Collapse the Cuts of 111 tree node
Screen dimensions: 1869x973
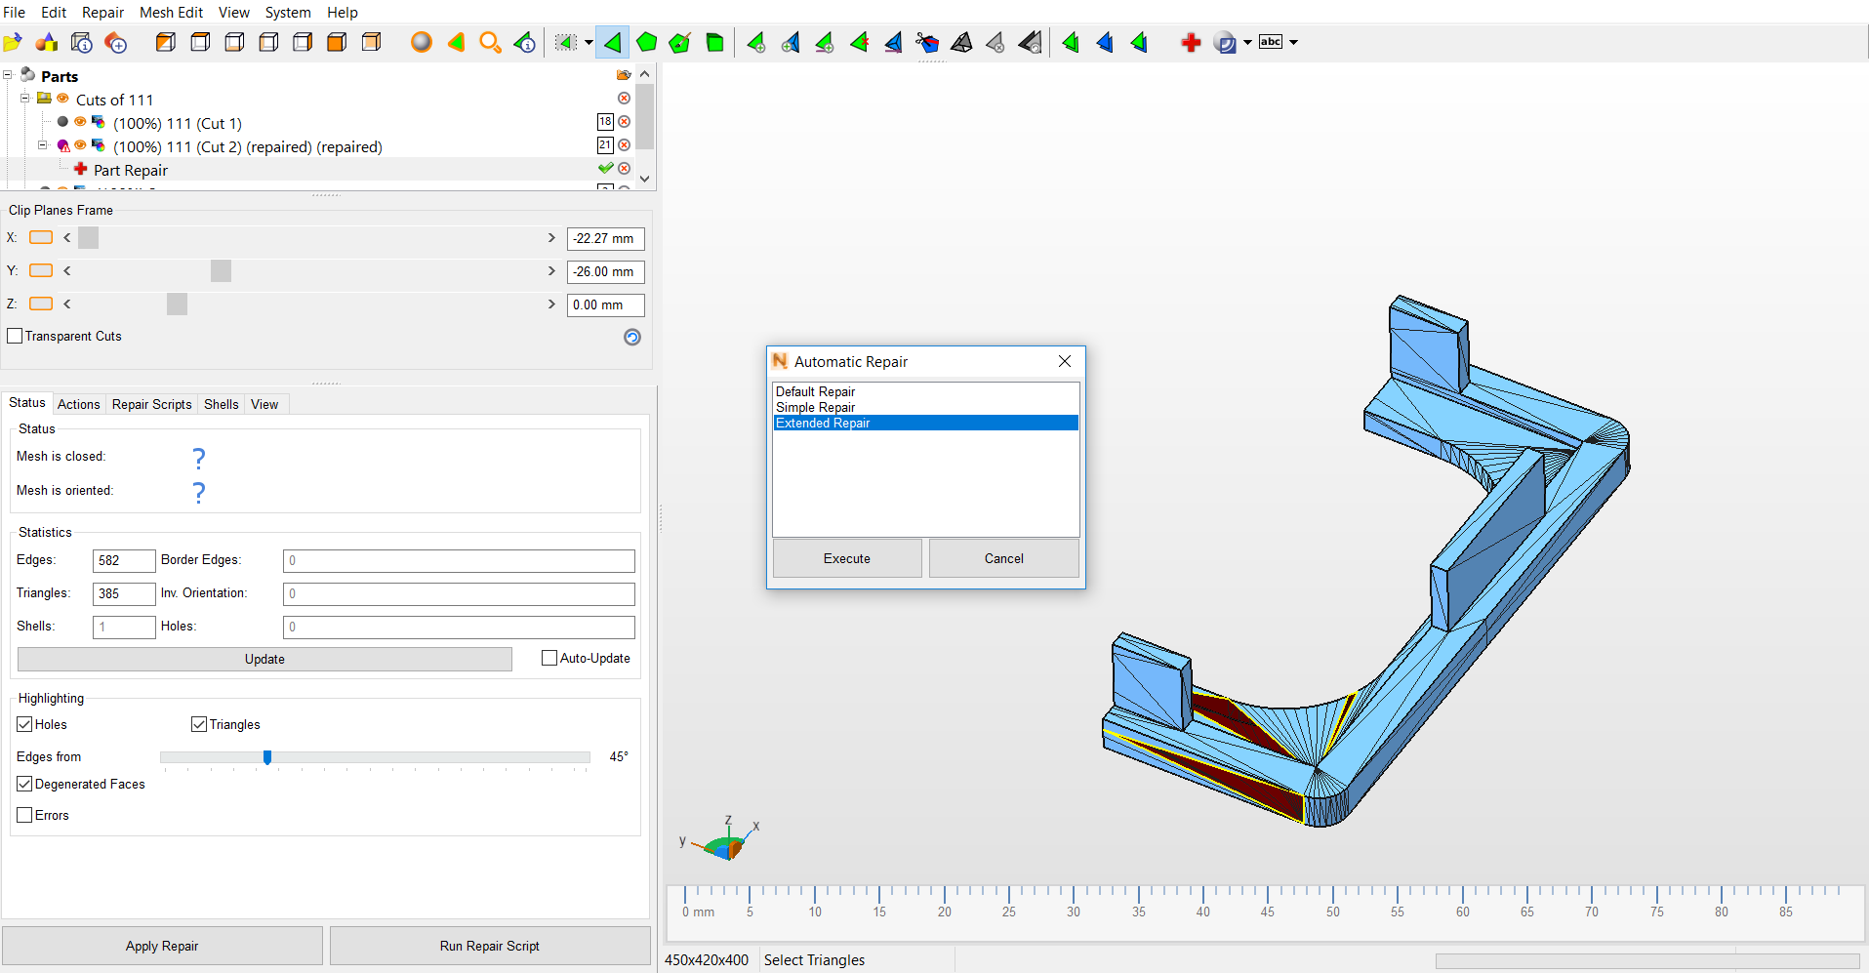(x=25, y=99)
